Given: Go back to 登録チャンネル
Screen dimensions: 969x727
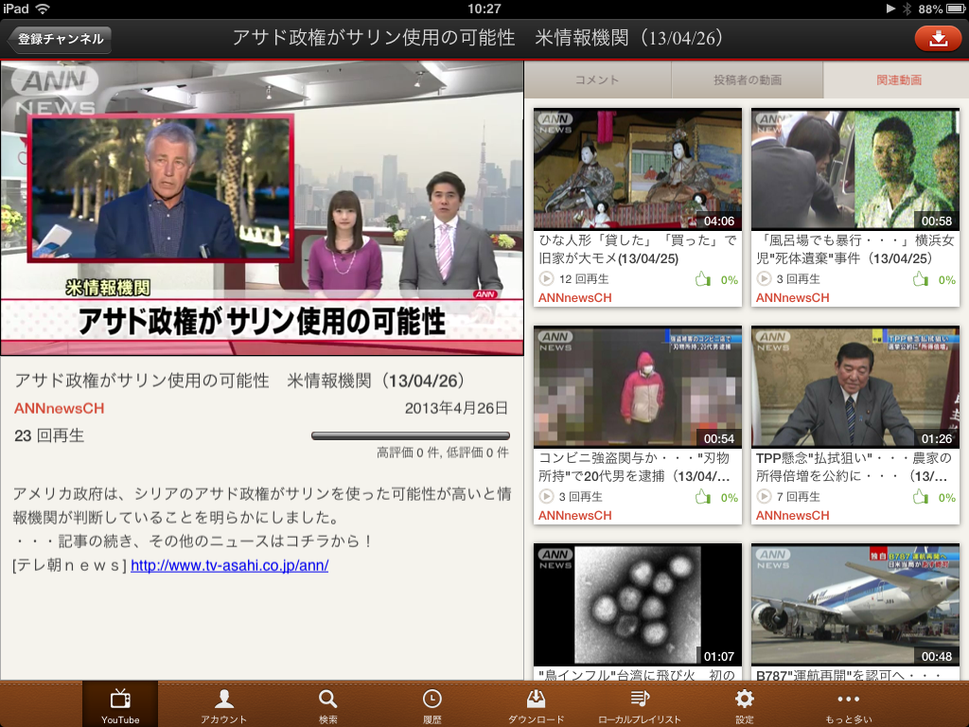Looking at the screenshot, I should 59,39.
